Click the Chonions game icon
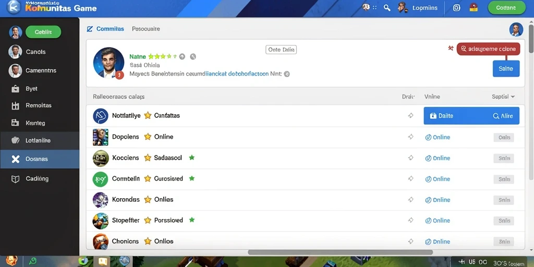 pyautogui.click(x=101, y=241)
